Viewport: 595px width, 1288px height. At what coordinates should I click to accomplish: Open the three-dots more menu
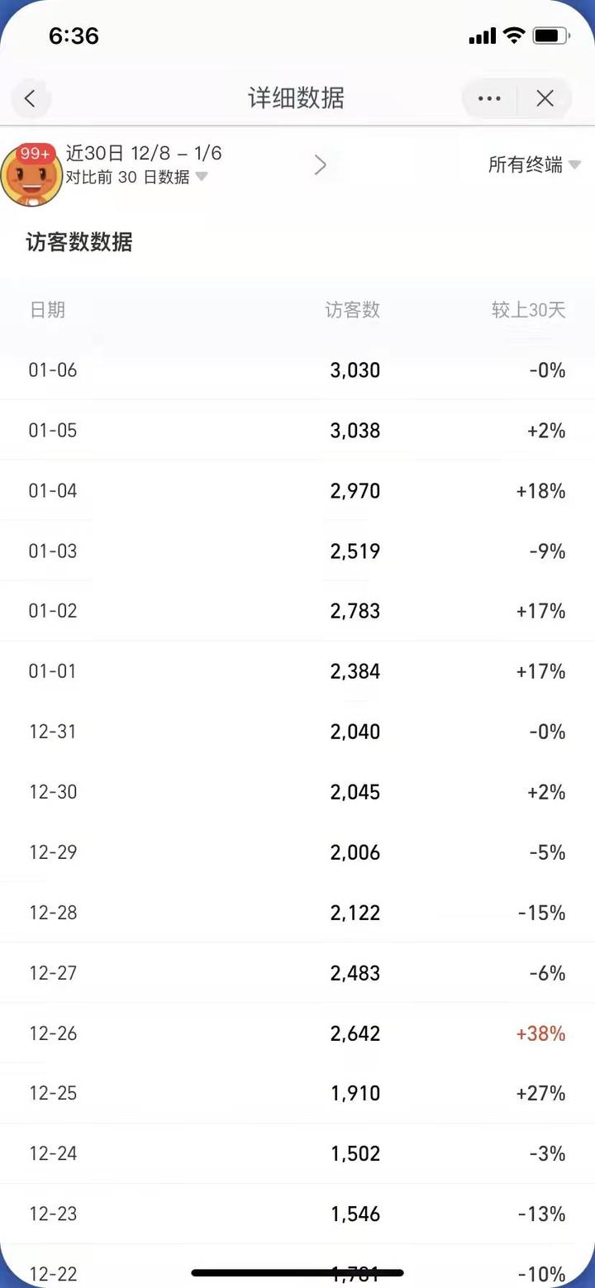489,98
